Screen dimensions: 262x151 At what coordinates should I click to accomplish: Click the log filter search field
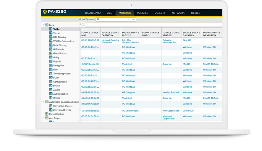153,24
